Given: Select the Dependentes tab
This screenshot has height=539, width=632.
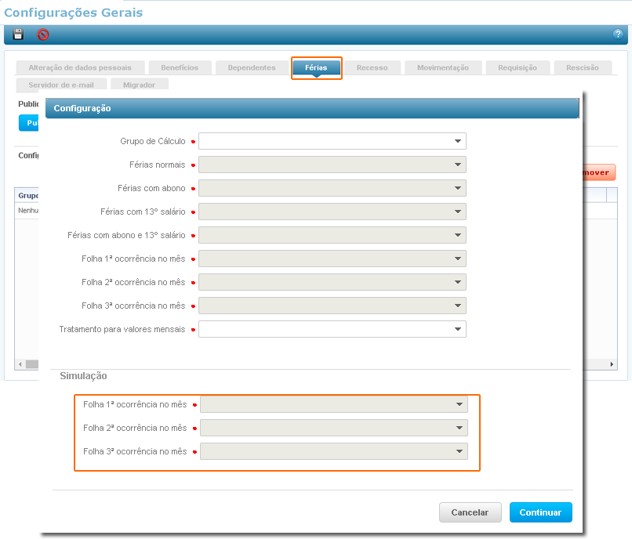Looking at the screenshot, I should click(252, 68).
